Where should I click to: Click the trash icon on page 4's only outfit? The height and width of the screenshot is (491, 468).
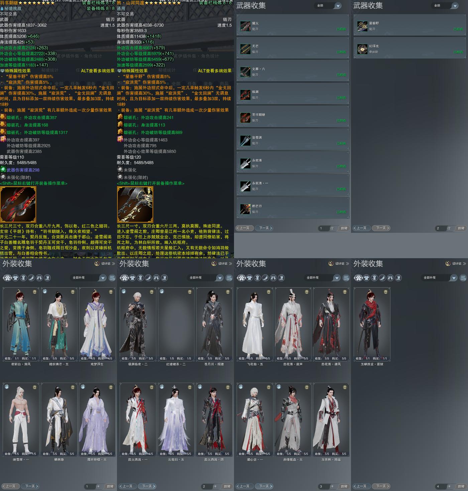[x=386, y=292]
